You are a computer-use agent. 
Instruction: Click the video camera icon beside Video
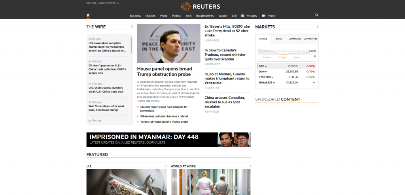(x=264, y=15)
